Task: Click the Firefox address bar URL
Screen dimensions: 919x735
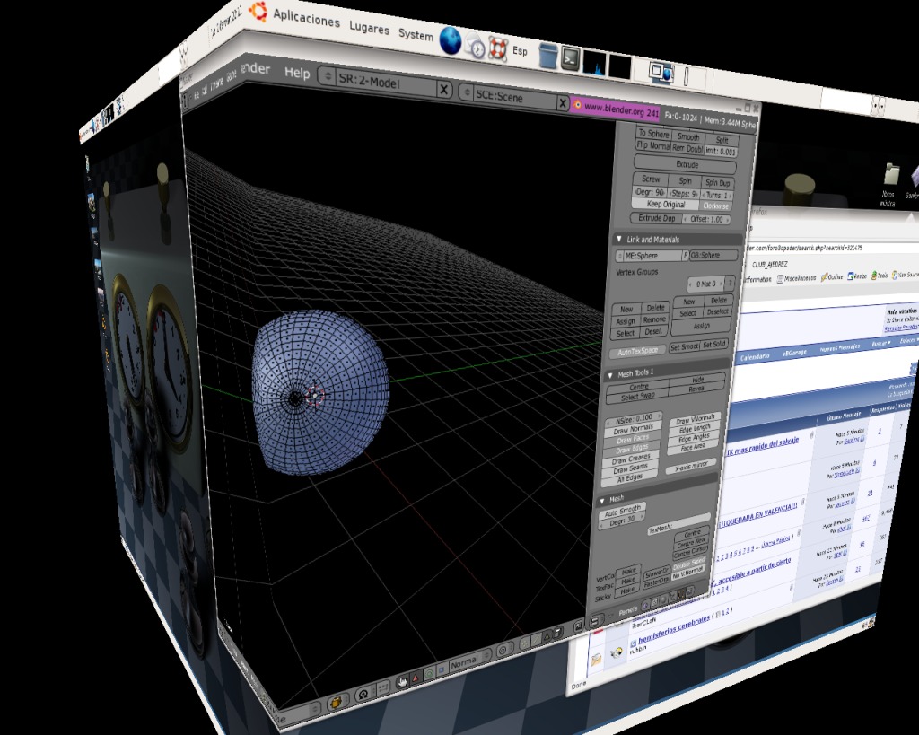Action: pos(806,248)
